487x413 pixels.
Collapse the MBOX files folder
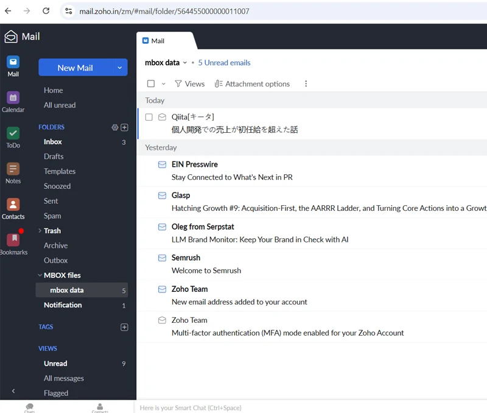(40, 275)
